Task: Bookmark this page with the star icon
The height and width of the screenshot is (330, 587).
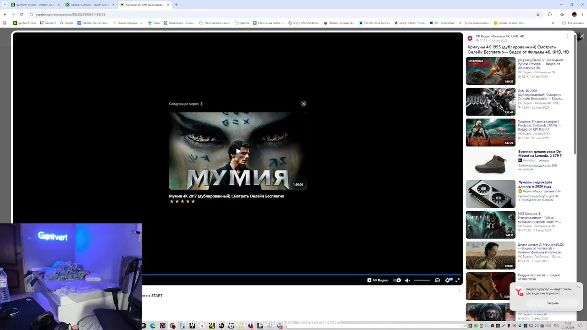Action: pyautogui.click(x=538, y=14)
